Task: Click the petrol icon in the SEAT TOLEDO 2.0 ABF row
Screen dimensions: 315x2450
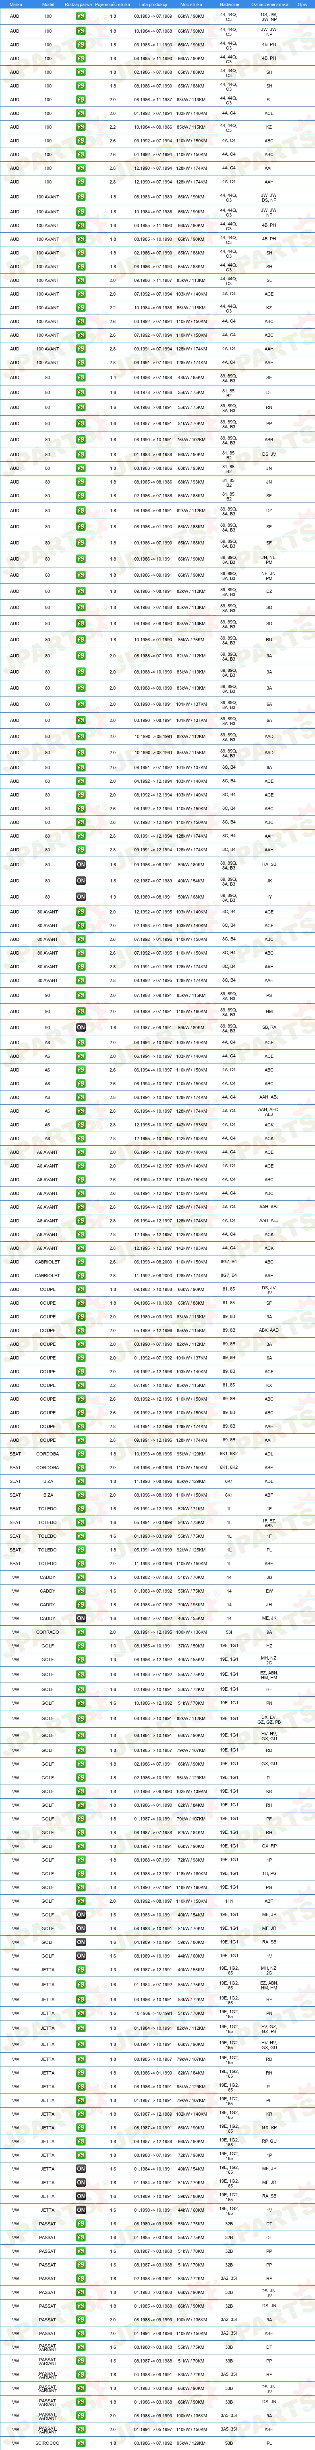Action: (x=81, y=1564)
